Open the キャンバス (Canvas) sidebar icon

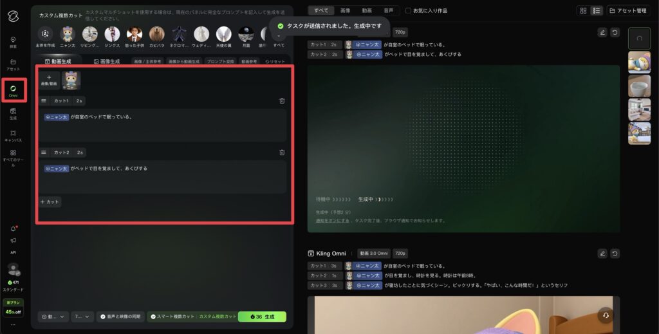(x=14, y=135)
